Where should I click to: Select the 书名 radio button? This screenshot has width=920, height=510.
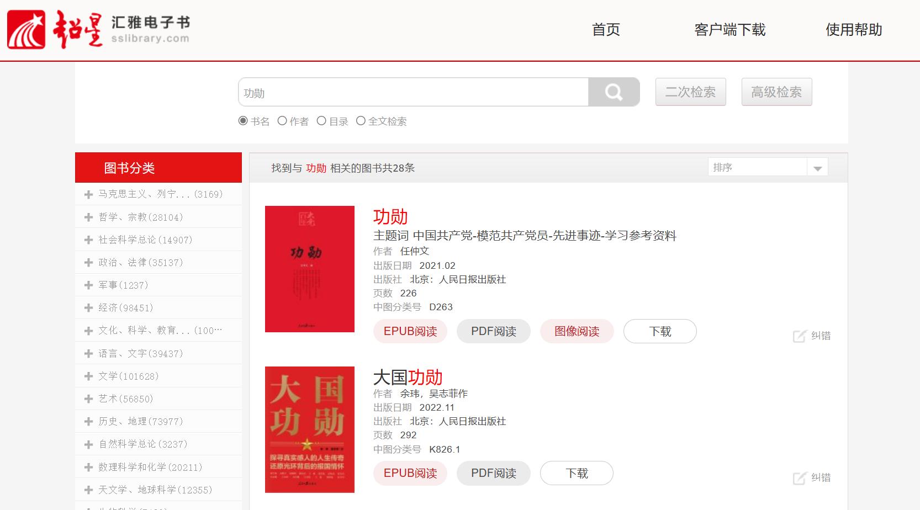pyautogui.click(x=243, y=121)
